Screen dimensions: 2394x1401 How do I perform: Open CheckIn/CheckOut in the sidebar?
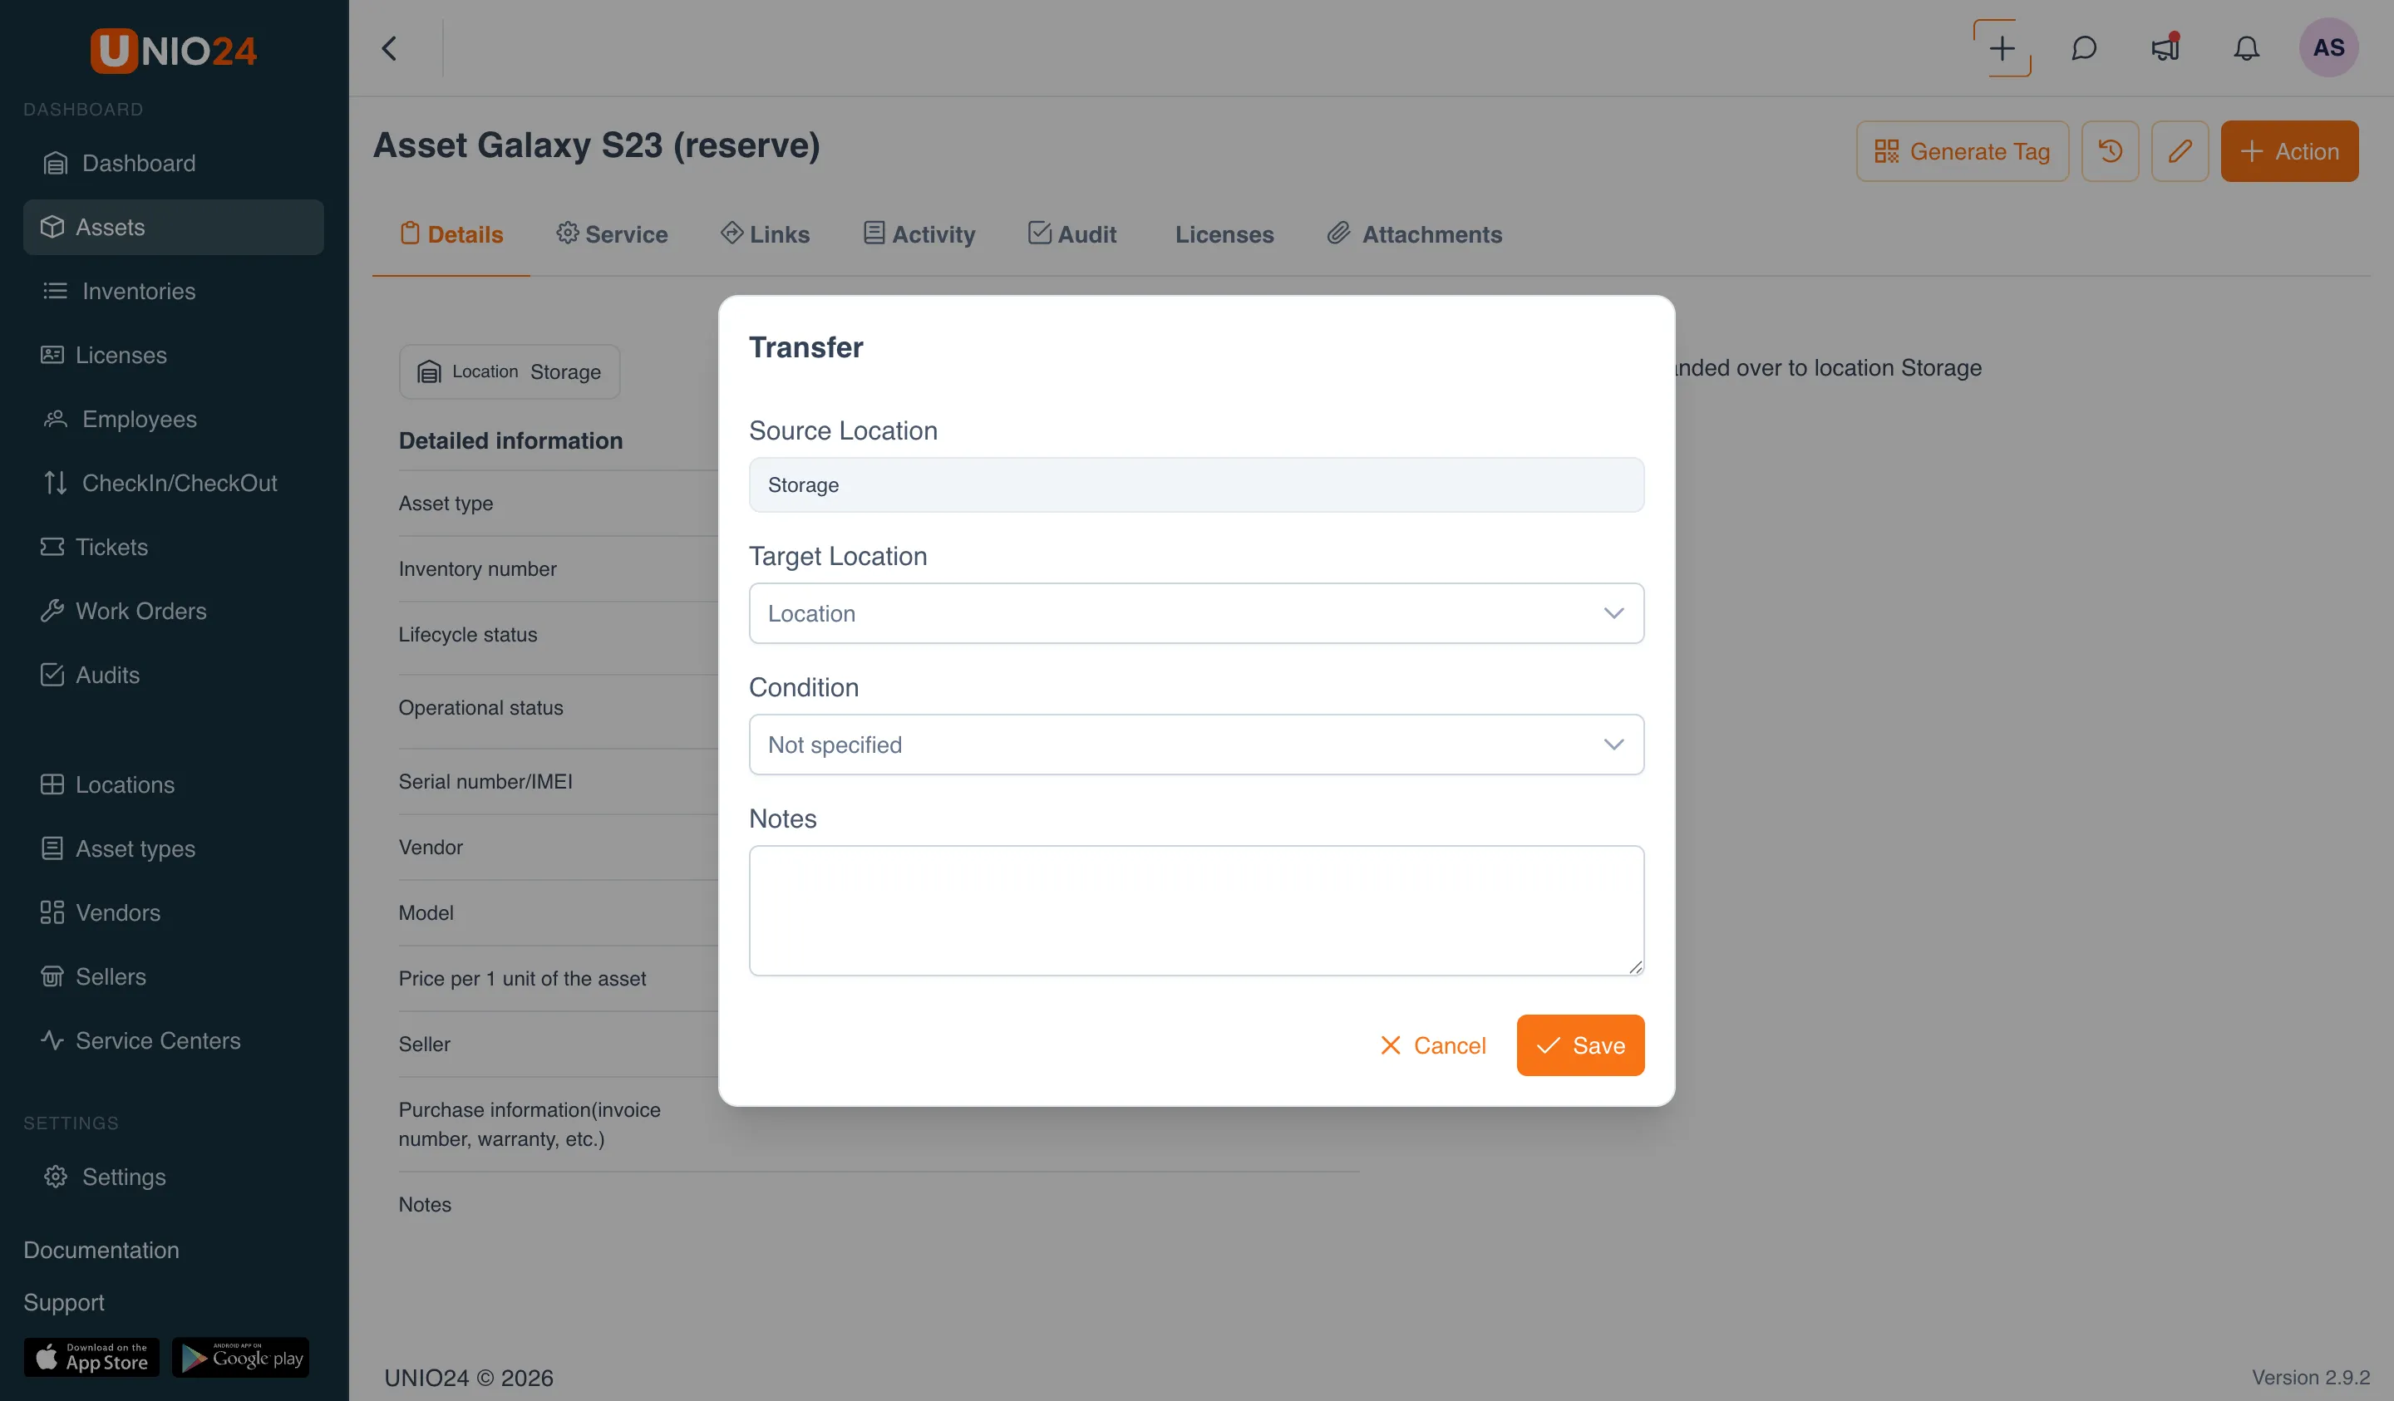(x=174, y=483)
